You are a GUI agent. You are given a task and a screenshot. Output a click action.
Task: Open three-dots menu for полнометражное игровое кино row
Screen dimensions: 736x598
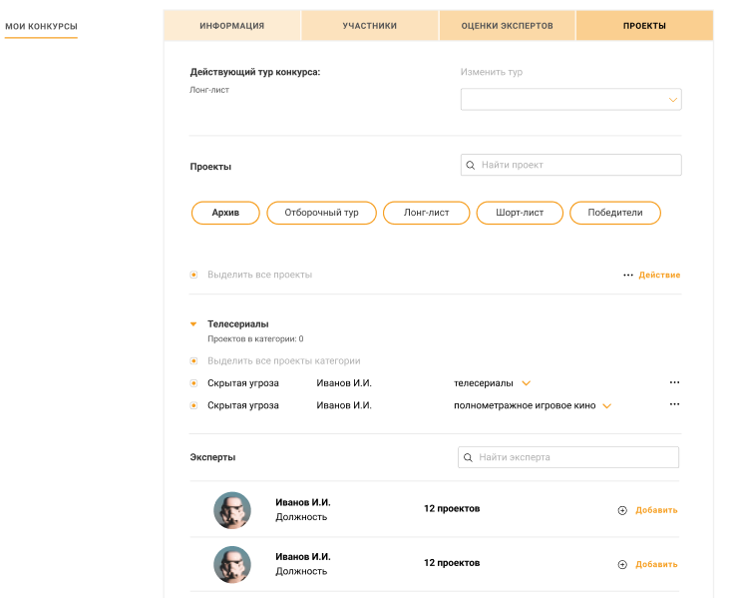click(674, 404)
